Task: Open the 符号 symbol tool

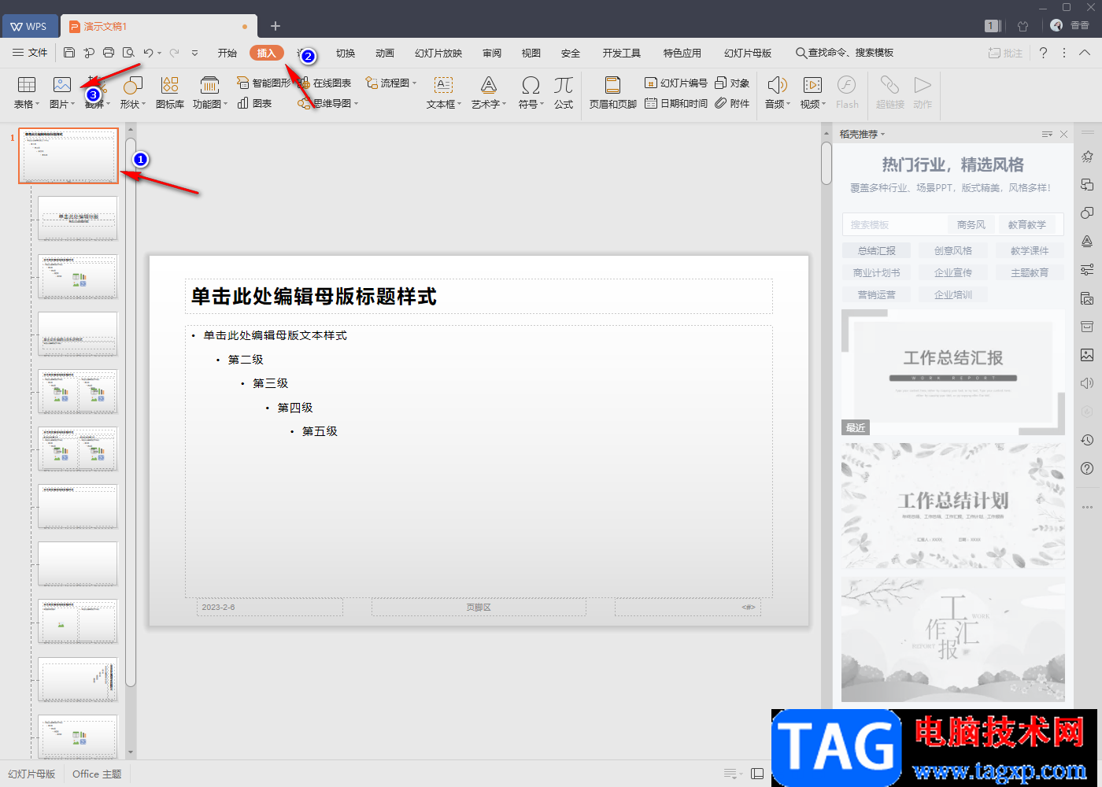Action: (x=531, y=92)
